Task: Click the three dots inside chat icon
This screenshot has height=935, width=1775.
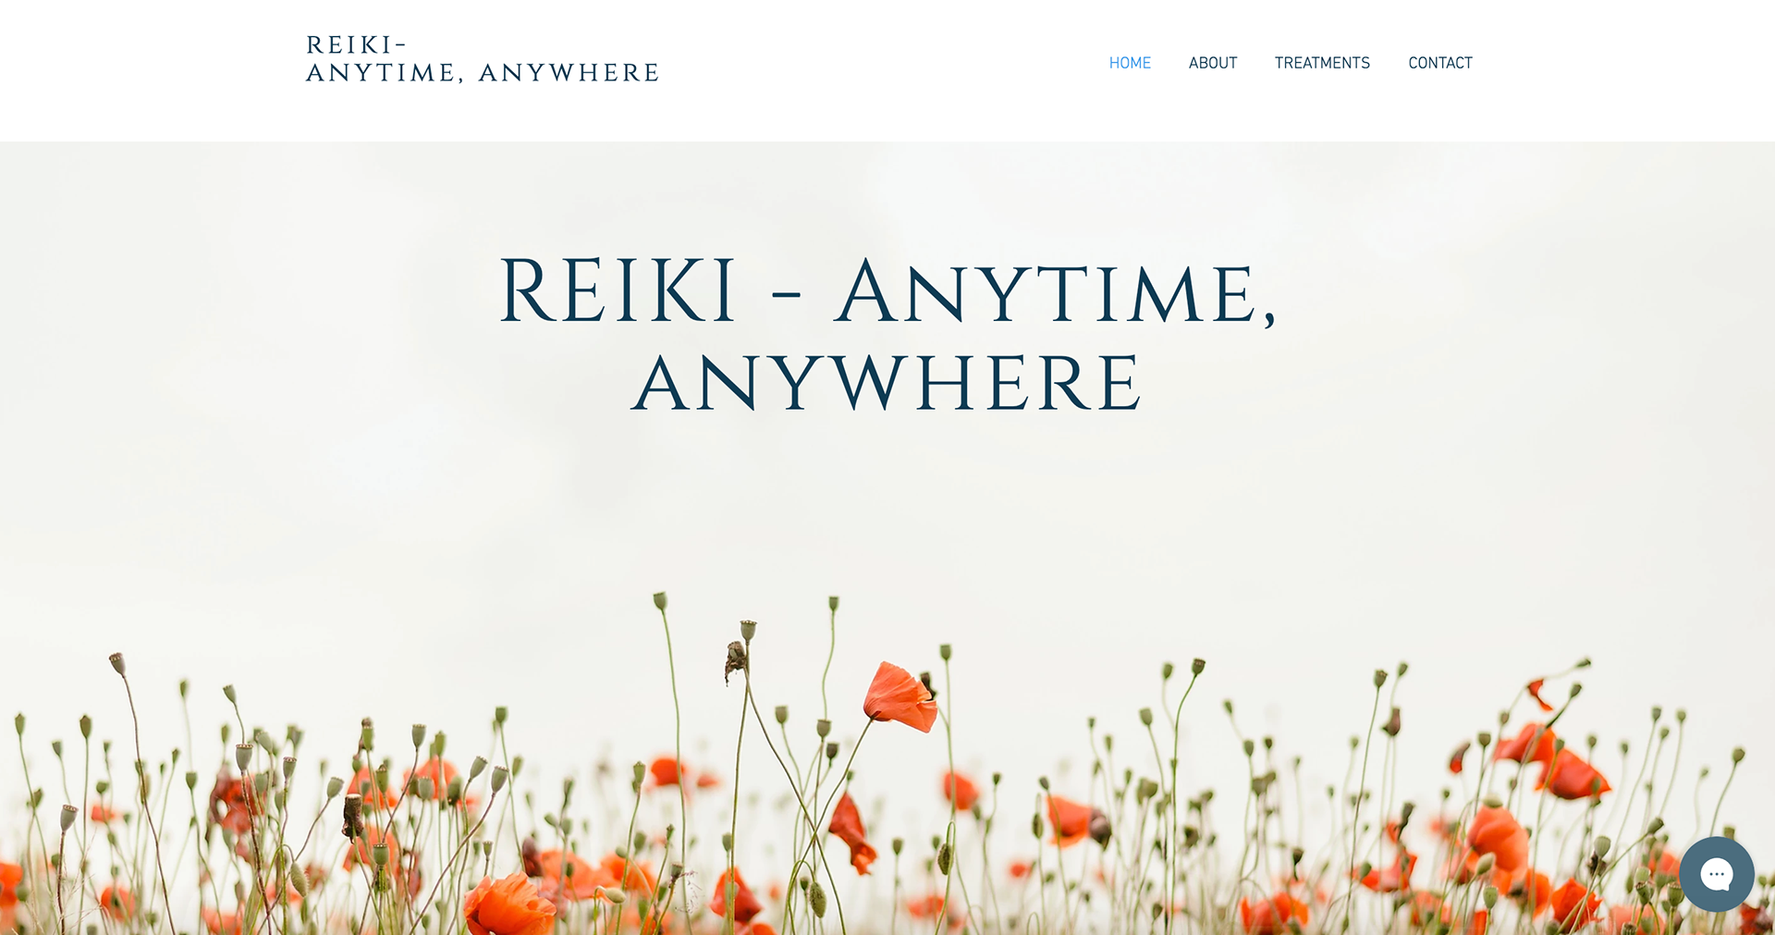Action: point(1717,873)
